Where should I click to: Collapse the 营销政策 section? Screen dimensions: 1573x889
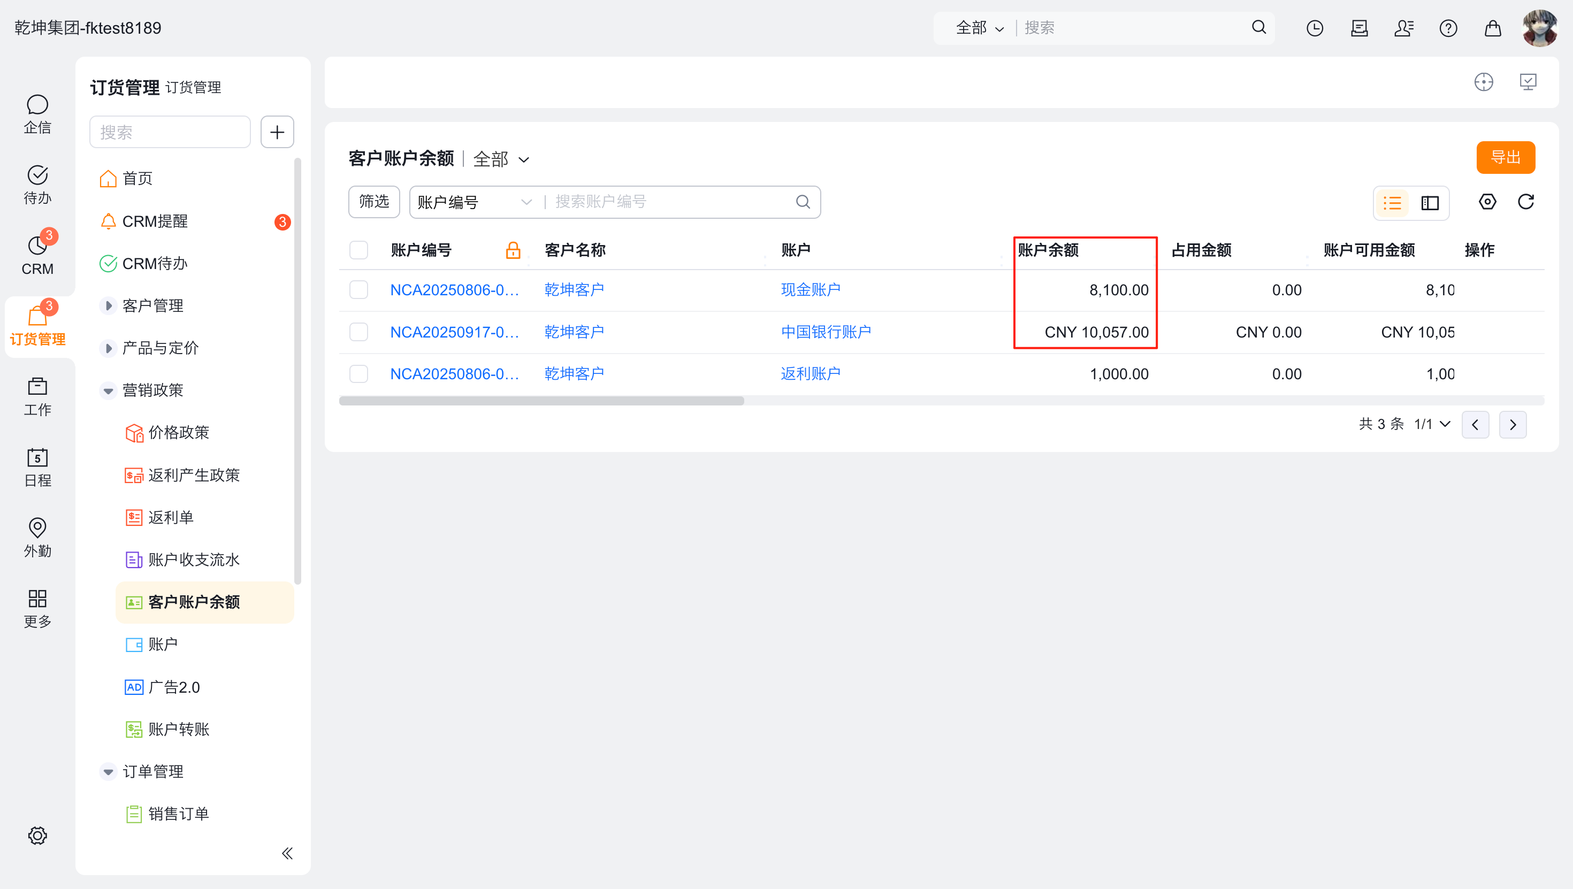(108, 390)
